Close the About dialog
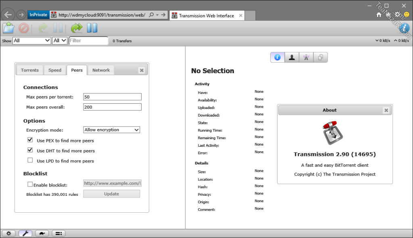 [x=386, y=110]
